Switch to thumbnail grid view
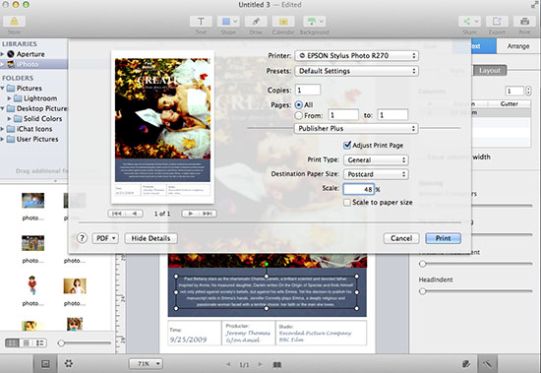Screen dimensions: 541x373 (12, 342)
